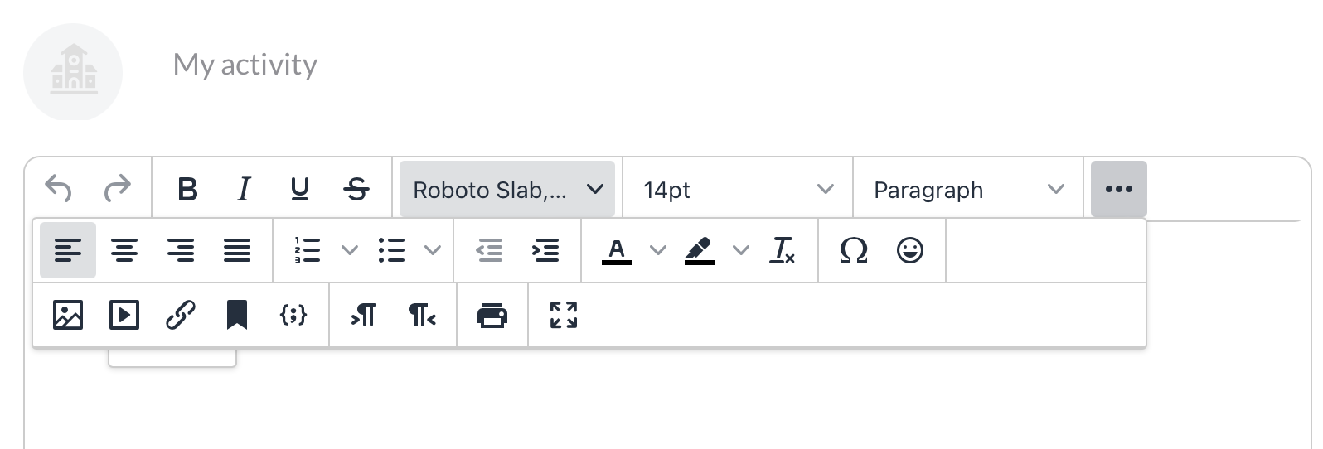Screen dimensions: 1323x449
Task: Undo the last edit
Action: [x=59, y=190]
